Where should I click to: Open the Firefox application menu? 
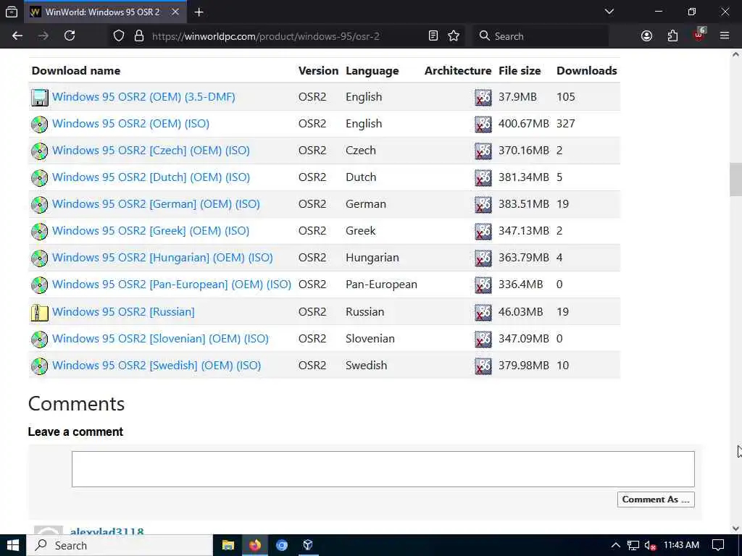click(725, 36)
